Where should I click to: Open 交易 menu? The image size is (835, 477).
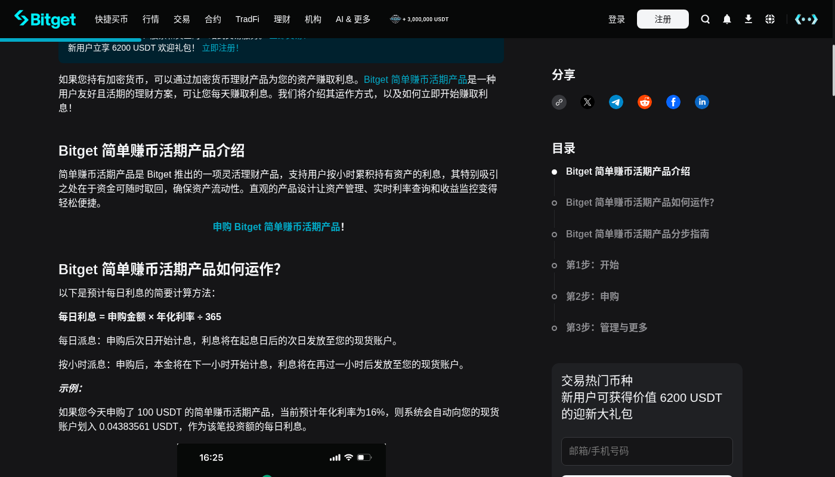tap(182, 19)
